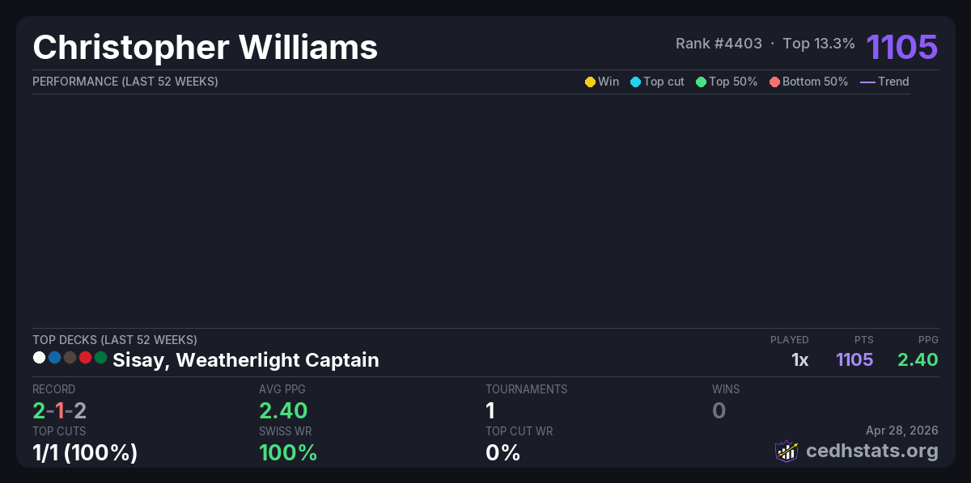Toggle the Top 50% legend entry

pos(726,82)
